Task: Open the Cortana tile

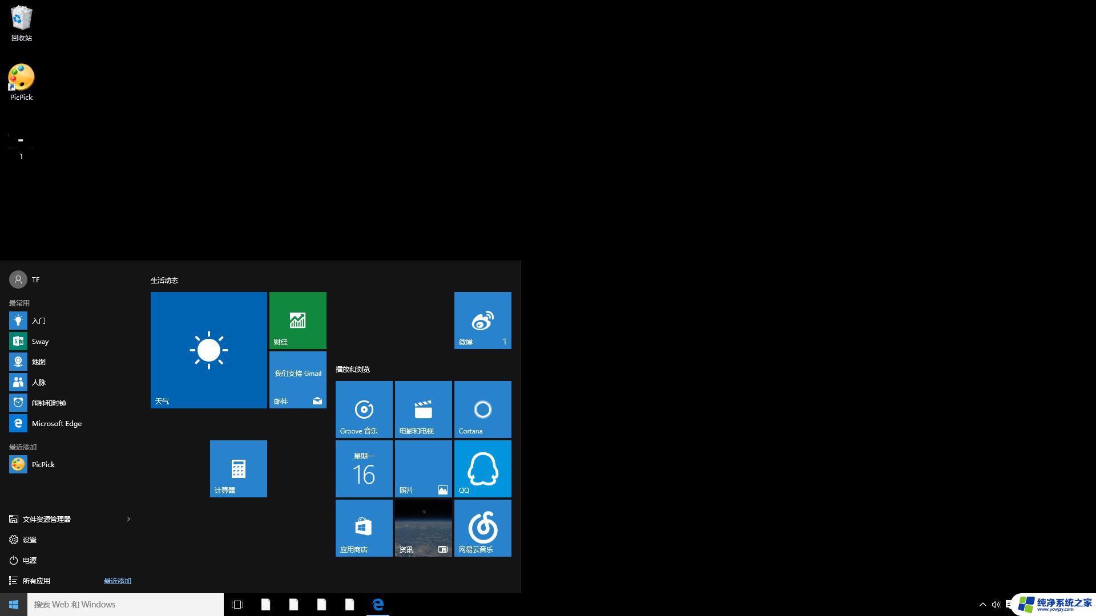Action: coord(482,409)
